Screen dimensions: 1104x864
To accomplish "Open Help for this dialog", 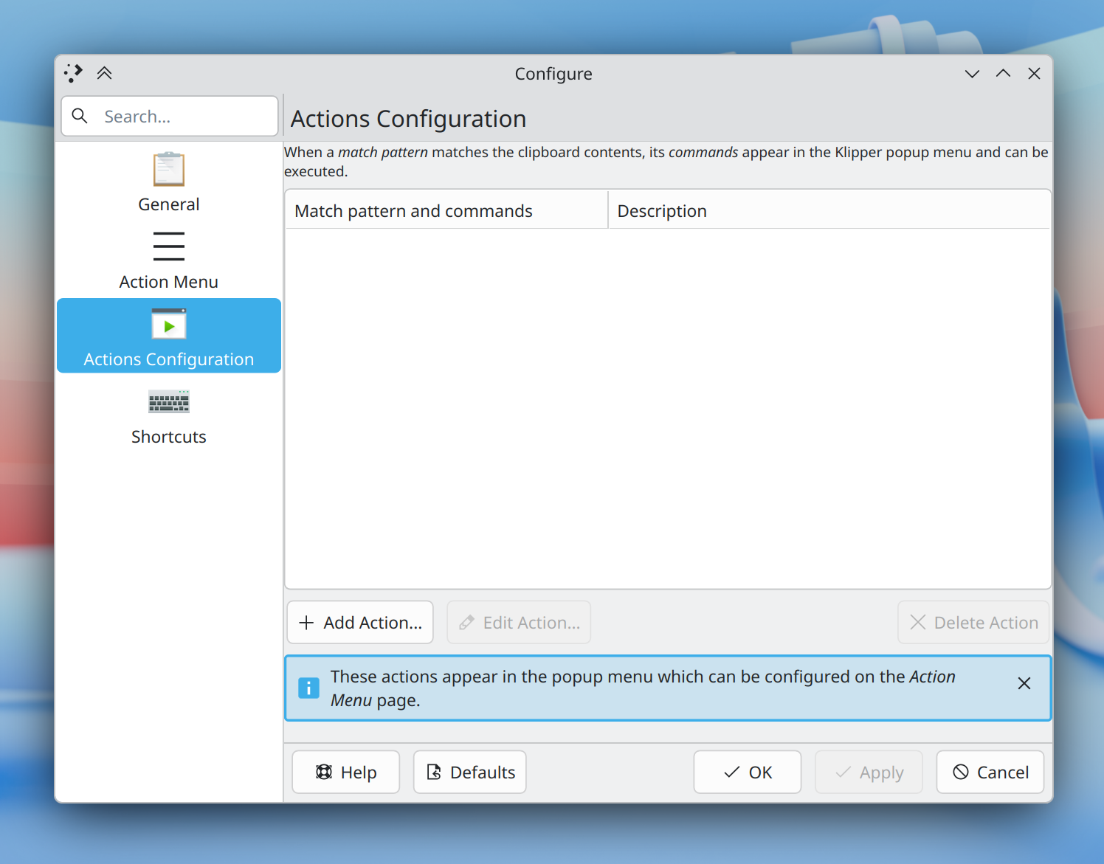I will coord(346,772).
